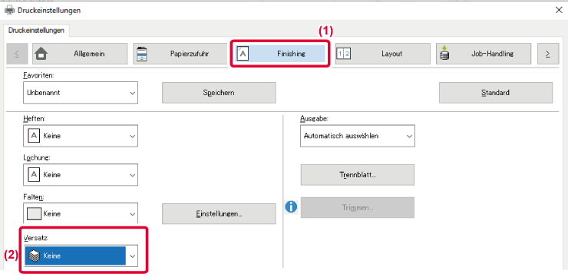Click the 1|2 pages icon on Layout
568x277 pixels.
[343, 54]
